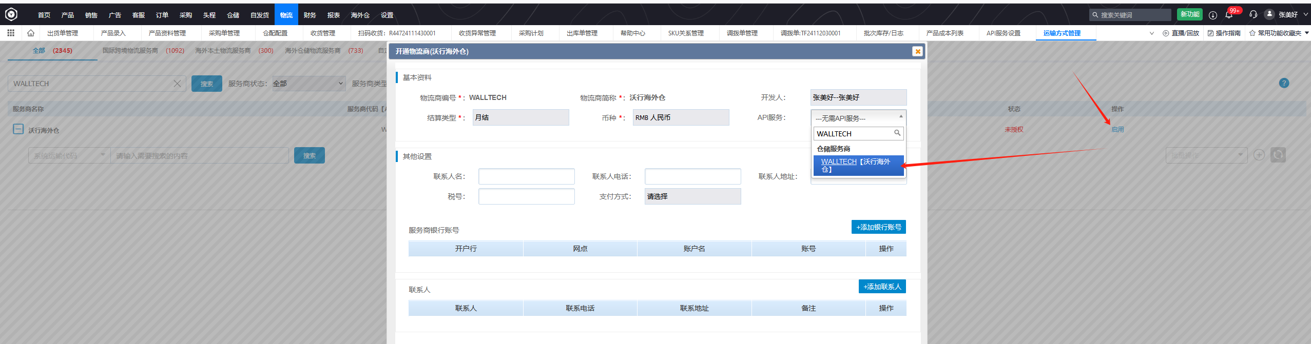The height and width of the screenshot is (344, 1311).
Task: Focus the 税号 input field
Action: [527, 196]
